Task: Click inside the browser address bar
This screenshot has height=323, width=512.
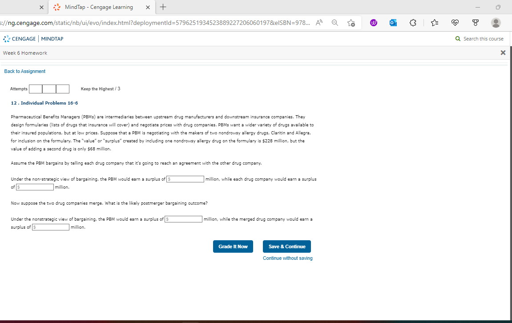Action: 156,23
